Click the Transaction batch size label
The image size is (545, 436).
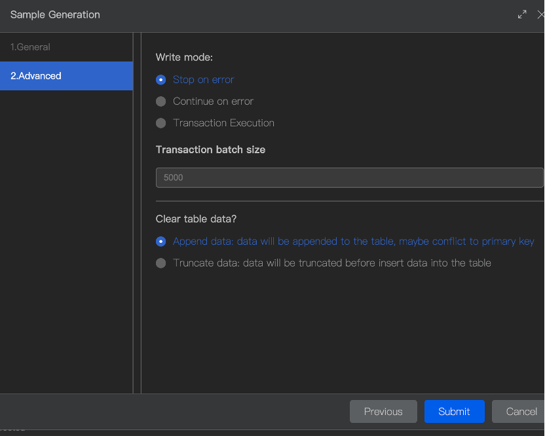click(210, 150)
